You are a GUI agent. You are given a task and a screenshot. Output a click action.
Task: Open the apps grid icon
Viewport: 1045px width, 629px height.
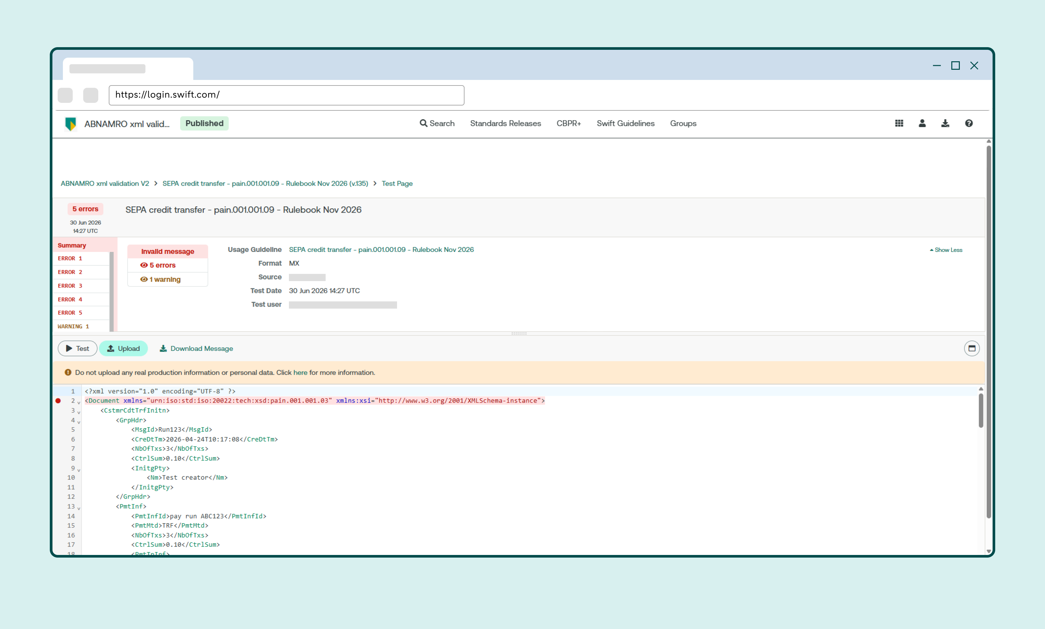899,123
